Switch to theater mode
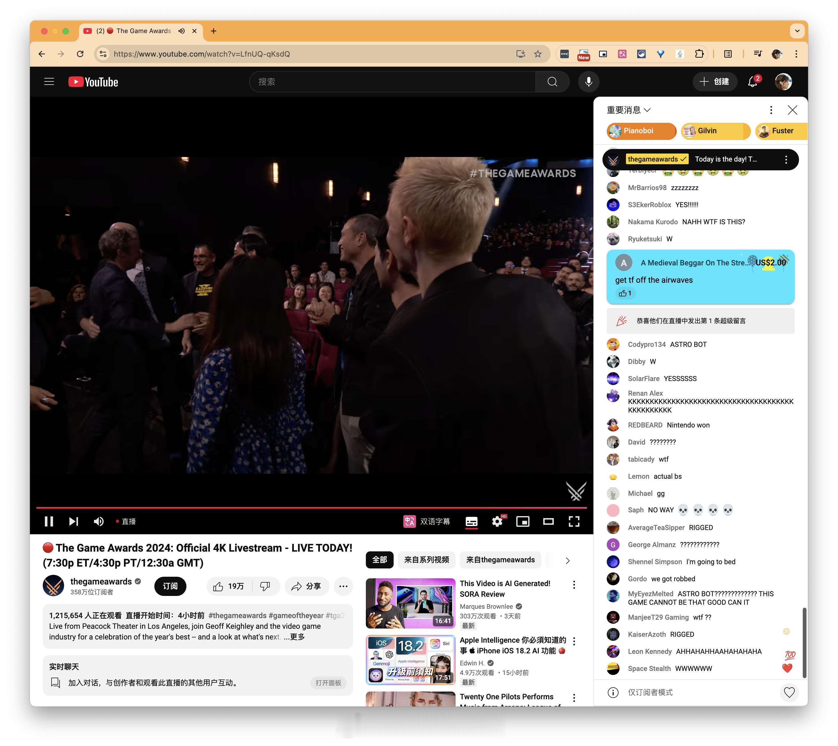 (549, 521)
